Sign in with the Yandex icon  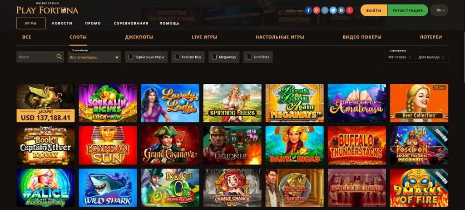(x=350, y=10)
